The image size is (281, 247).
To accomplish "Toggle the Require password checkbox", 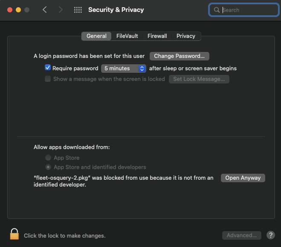I will click(48, 68).
